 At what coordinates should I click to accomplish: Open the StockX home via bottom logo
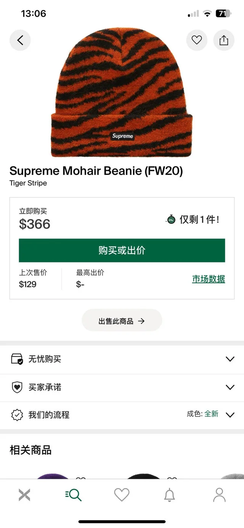[x=24, y=494]
